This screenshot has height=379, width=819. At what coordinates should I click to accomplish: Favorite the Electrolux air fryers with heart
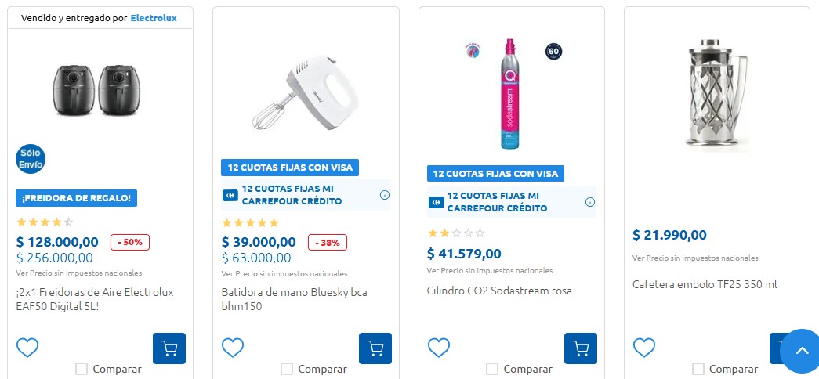coord(27,348)
